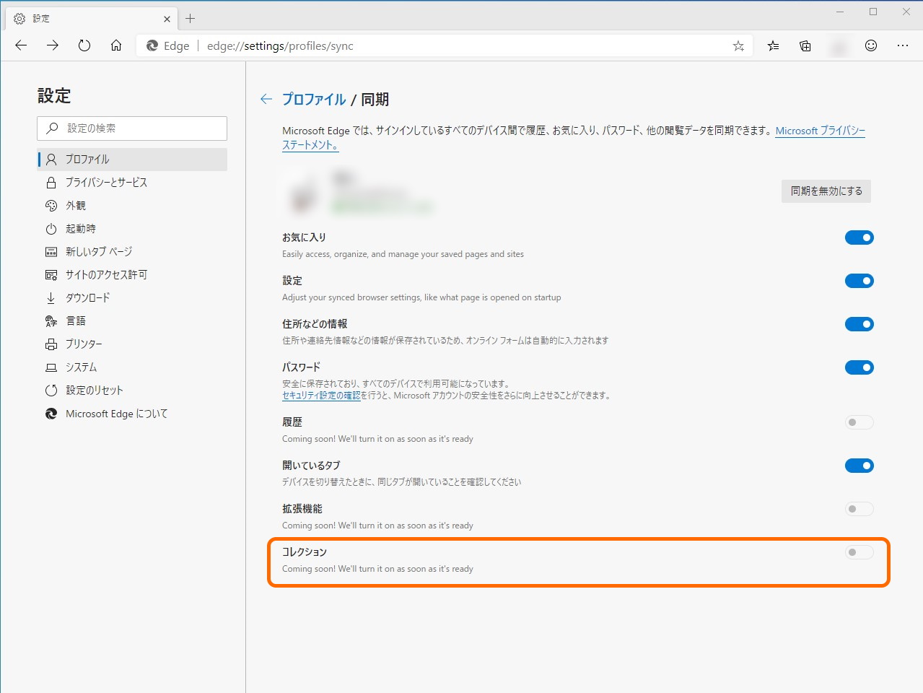Open the Settings and more ellipsis menu
Image resolution: width=923 pixels, height=693 pixels.
(903, 45)
